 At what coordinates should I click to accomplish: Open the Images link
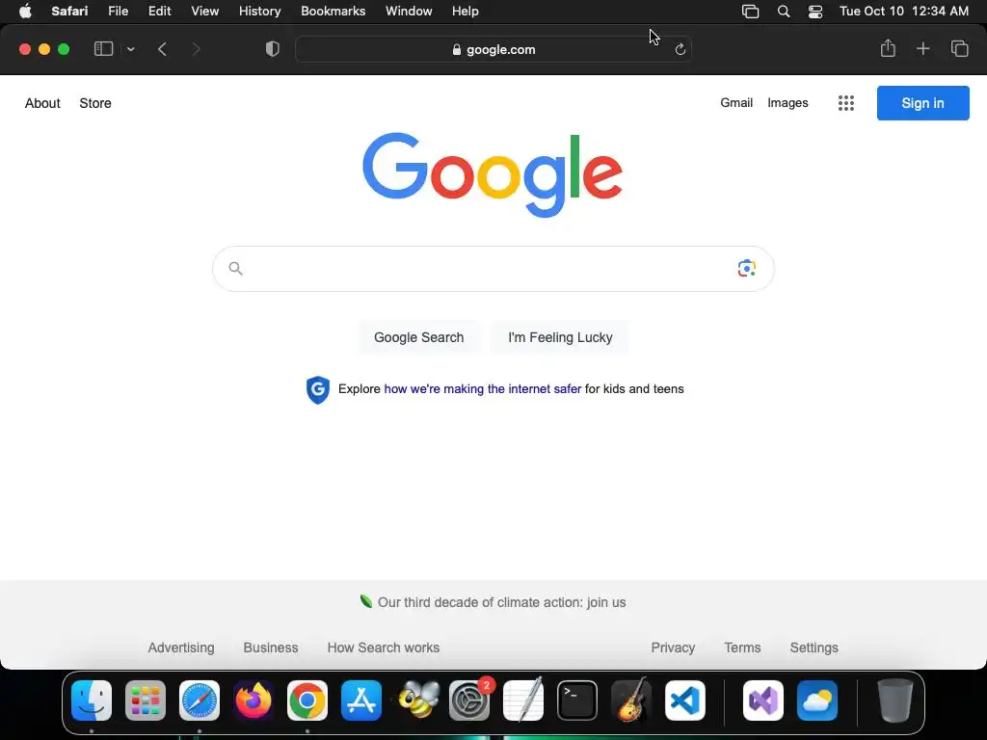787,102
